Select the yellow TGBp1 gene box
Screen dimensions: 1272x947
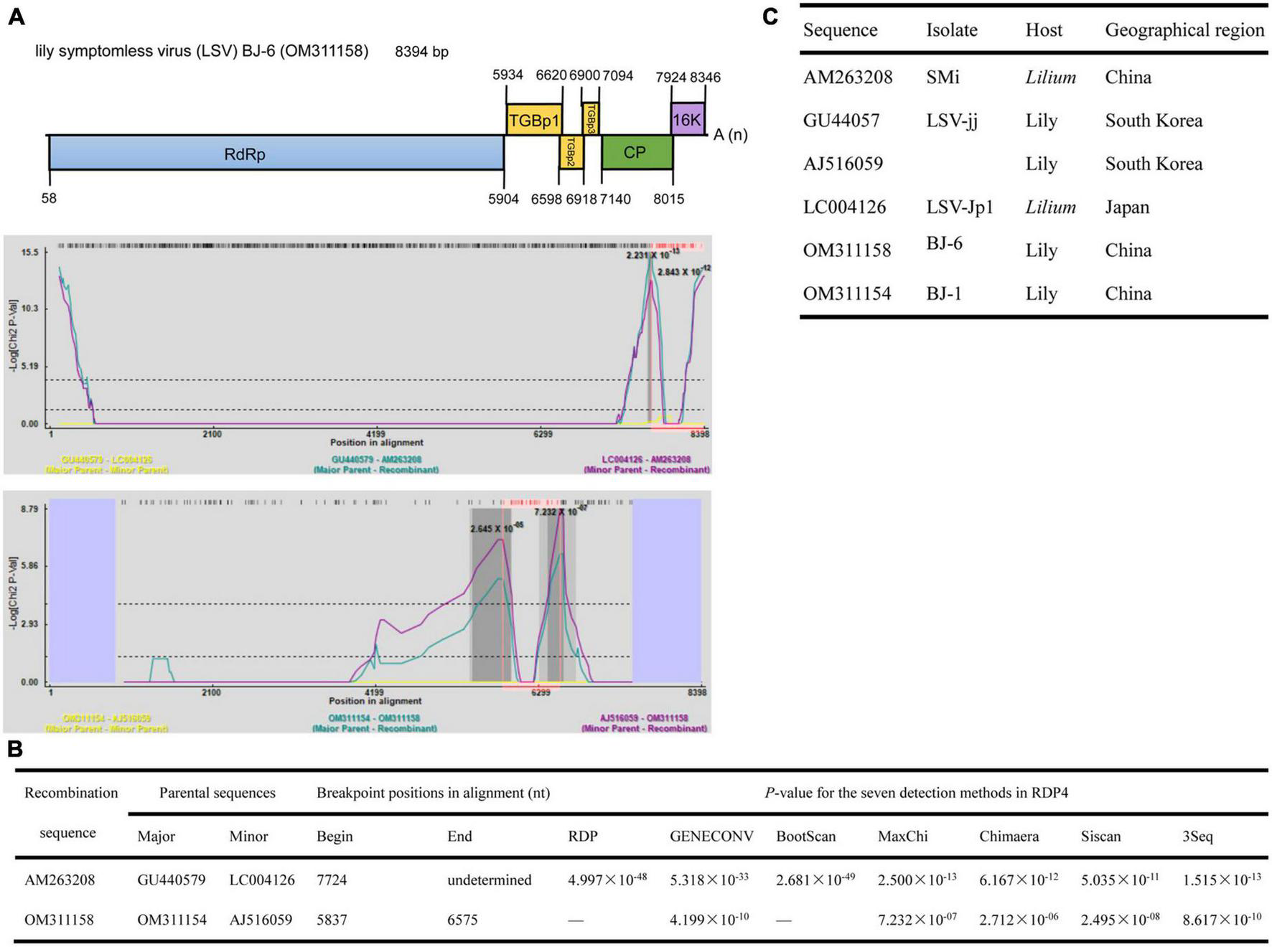533,120
